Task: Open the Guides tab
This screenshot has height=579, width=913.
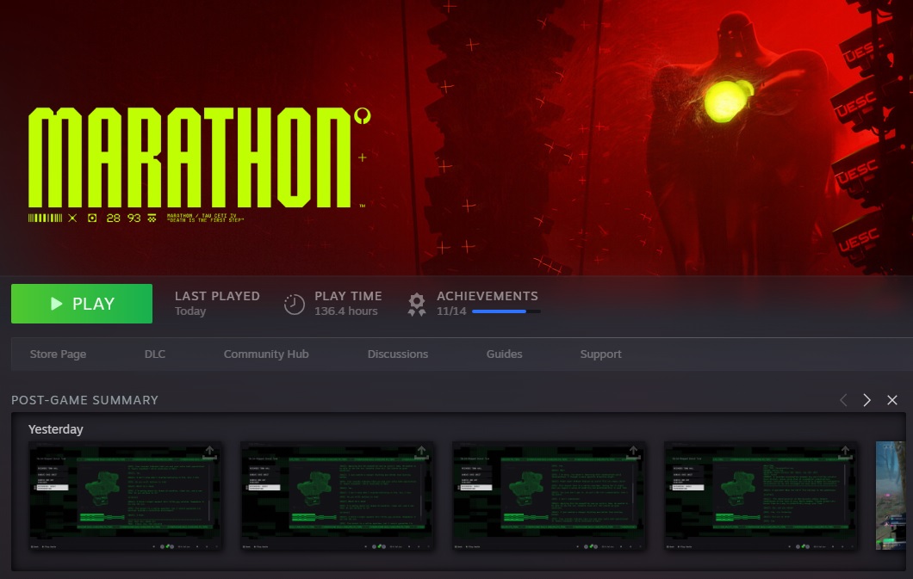Action: point(504,354)
